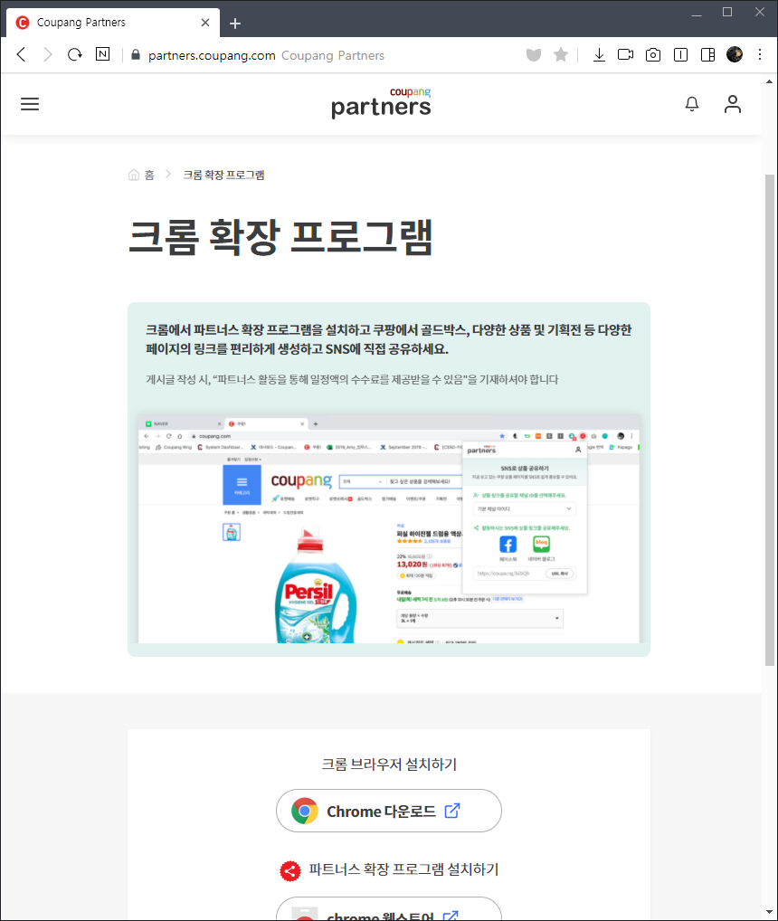Click red share icon beside 파트너스 확장 프로그램

tap(290, 870)
